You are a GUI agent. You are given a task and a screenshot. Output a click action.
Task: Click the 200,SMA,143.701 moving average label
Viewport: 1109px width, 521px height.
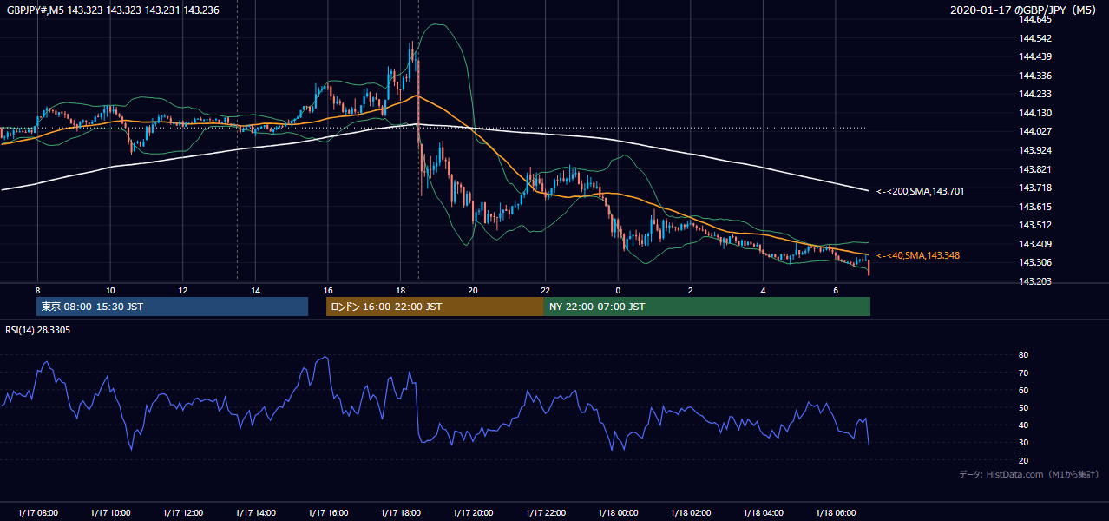920,191
